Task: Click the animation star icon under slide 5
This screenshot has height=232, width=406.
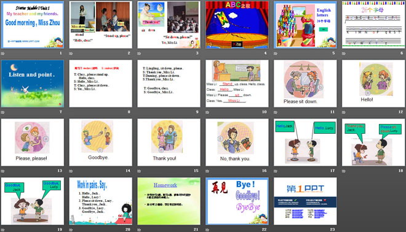Action: click(276, 53)
